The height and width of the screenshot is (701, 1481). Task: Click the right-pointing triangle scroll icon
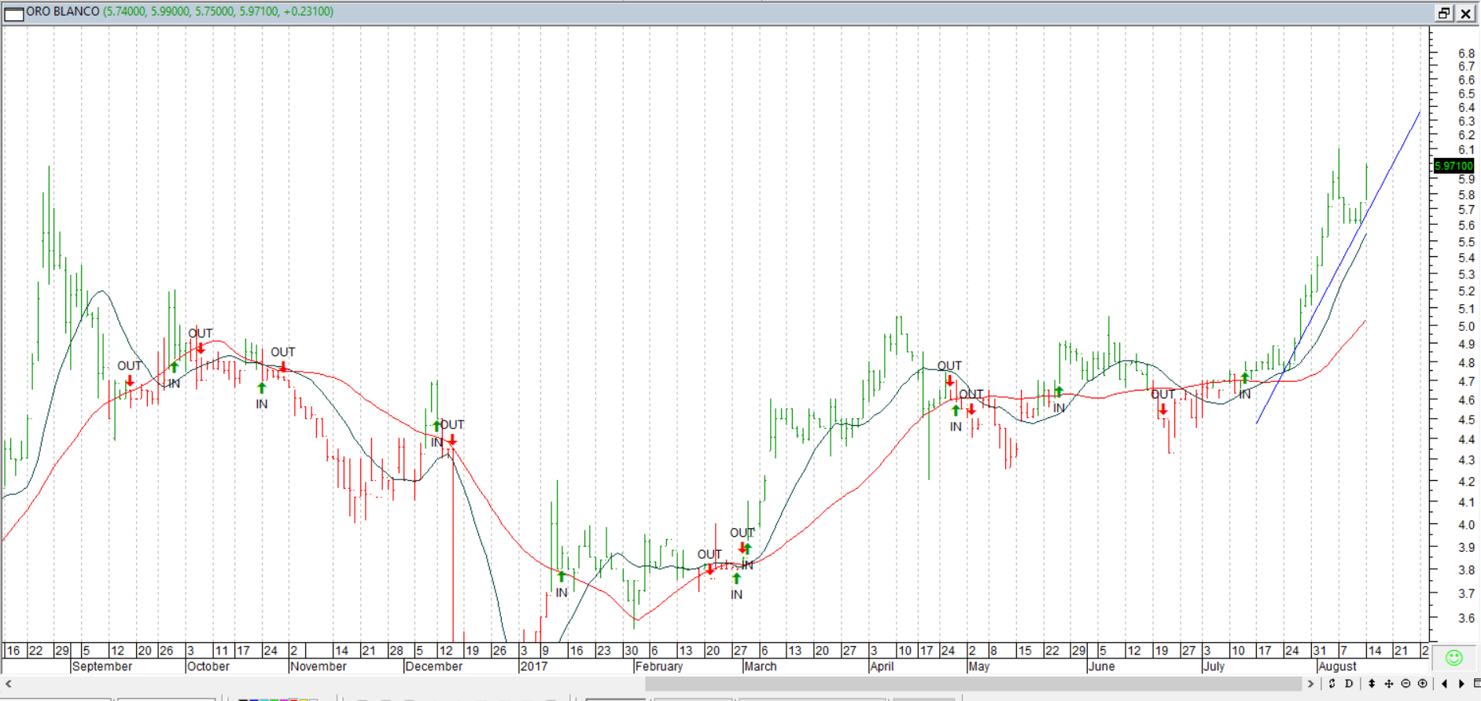pyautogui.click(x=1461, y=684)
